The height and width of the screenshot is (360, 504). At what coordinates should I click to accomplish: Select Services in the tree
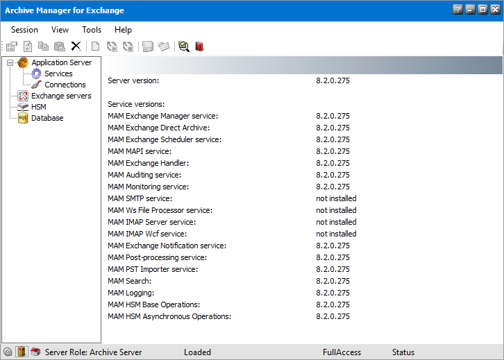click(58, 74)
